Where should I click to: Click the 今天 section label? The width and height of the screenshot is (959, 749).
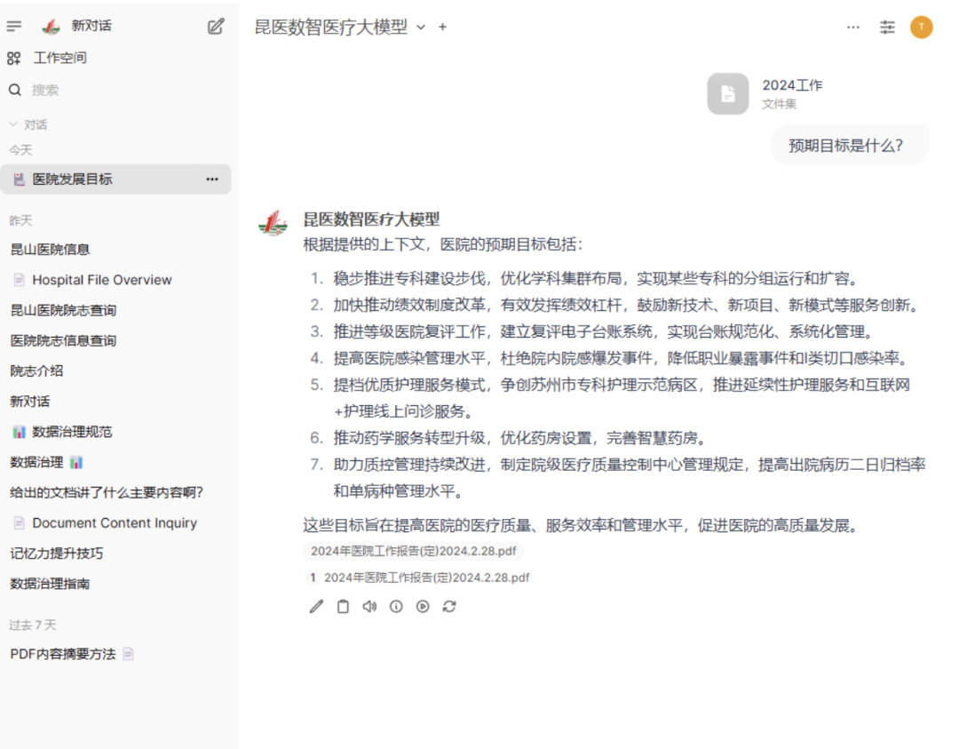(20, 150)
